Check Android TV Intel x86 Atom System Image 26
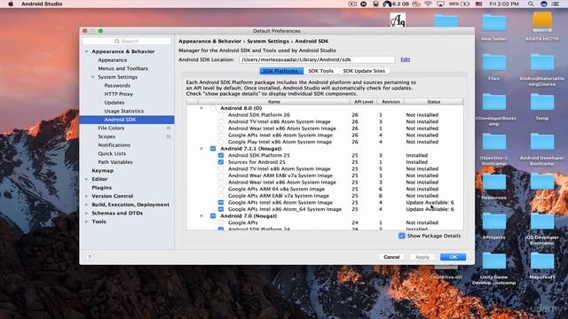 pos(221,121)
